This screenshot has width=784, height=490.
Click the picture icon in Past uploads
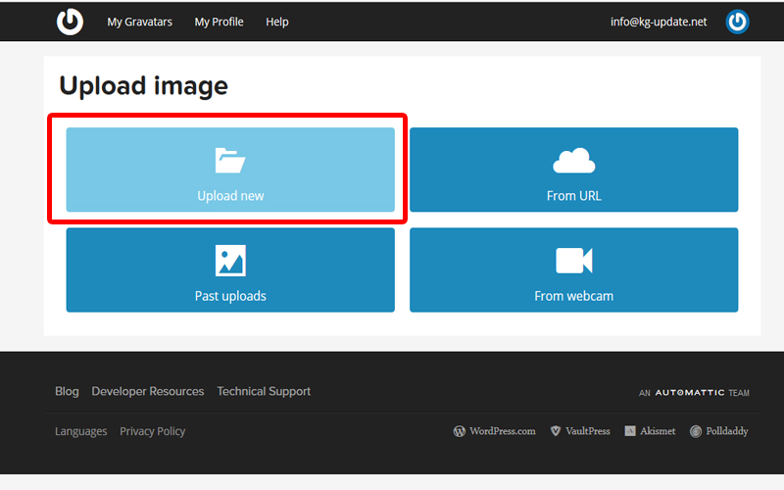(230, 261)
